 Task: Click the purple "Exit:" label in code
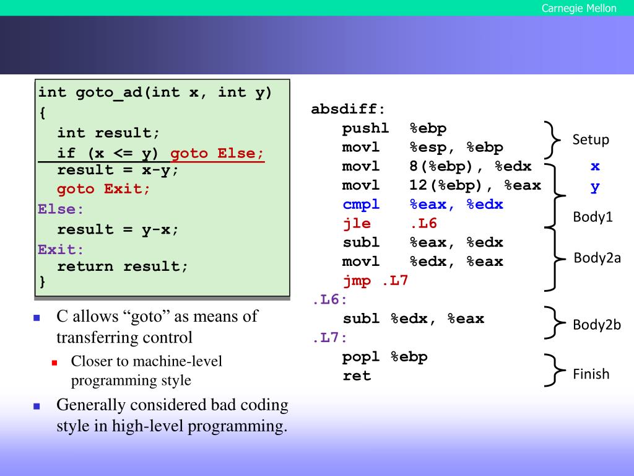tap(61, 249)
